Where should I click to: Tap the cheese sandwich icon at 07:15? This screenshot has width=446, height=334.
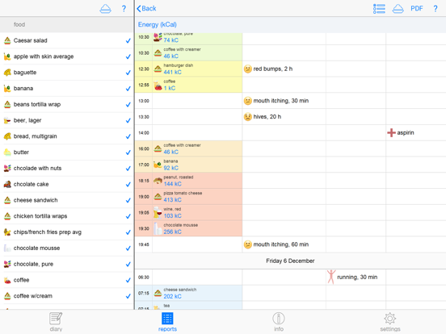click(x=158, y=293)
